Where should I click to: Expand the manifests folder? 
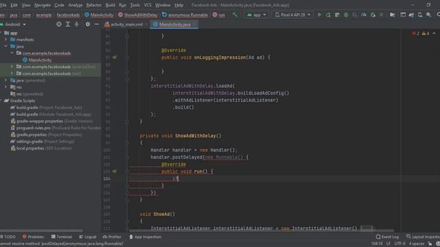tap(5, 40)
